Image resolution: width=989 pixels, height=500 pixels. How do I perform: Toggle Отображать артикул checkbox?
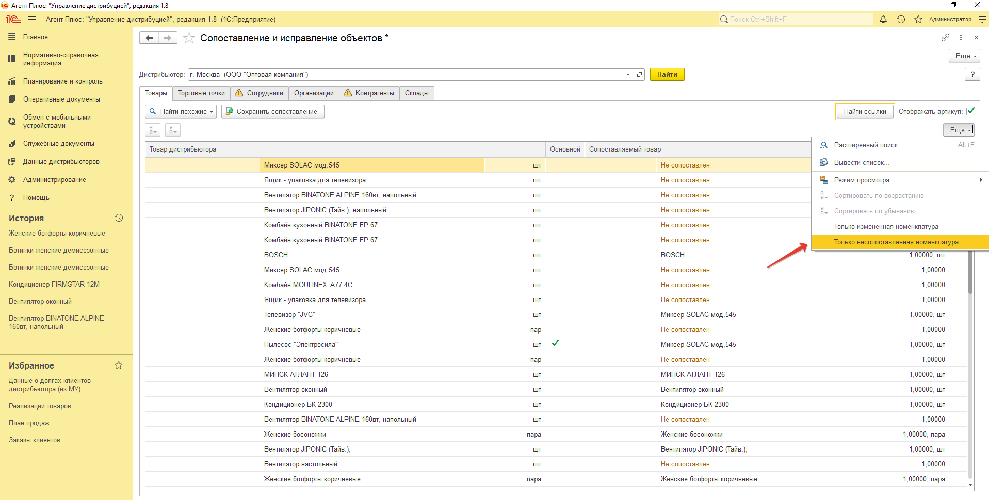point(970,111)
